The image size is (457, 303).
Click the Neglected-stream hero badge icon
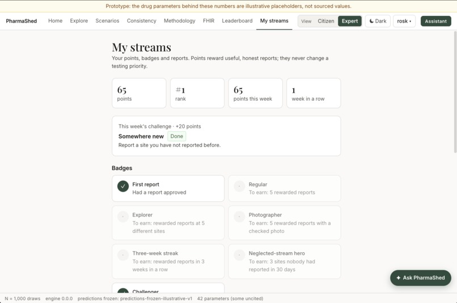239,255
